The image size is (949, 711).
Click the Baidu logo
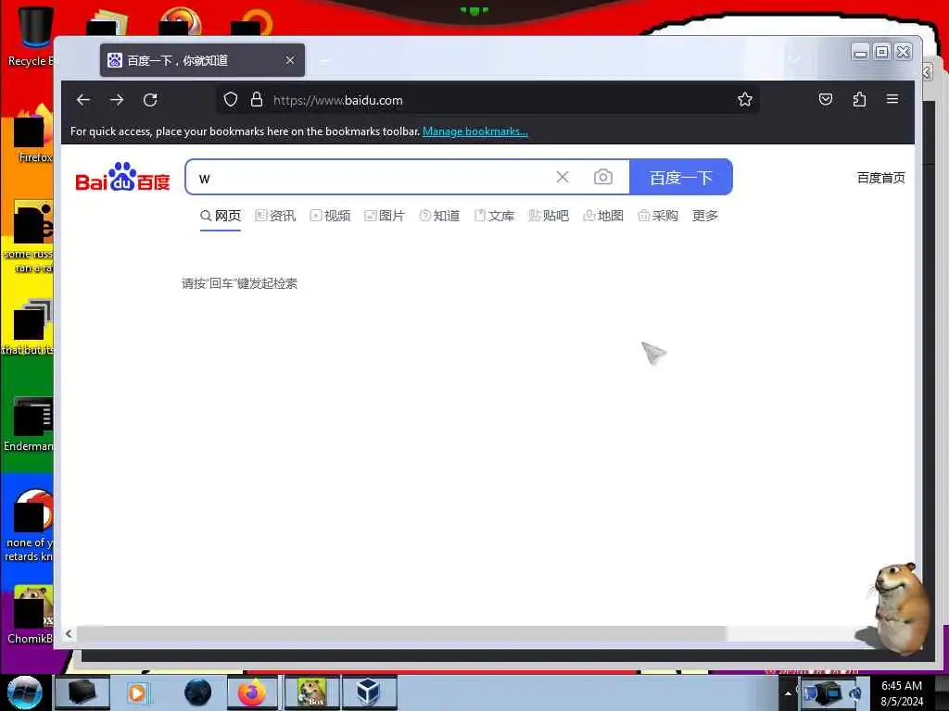tap(122, 177)
